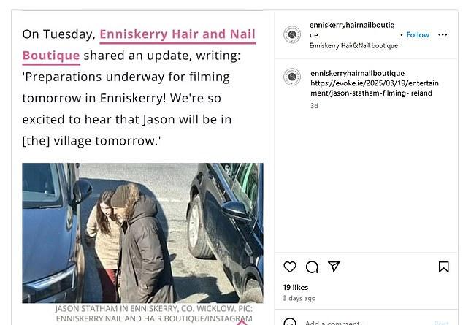
Task: View the 19 likes list
Action: point(296,287)
